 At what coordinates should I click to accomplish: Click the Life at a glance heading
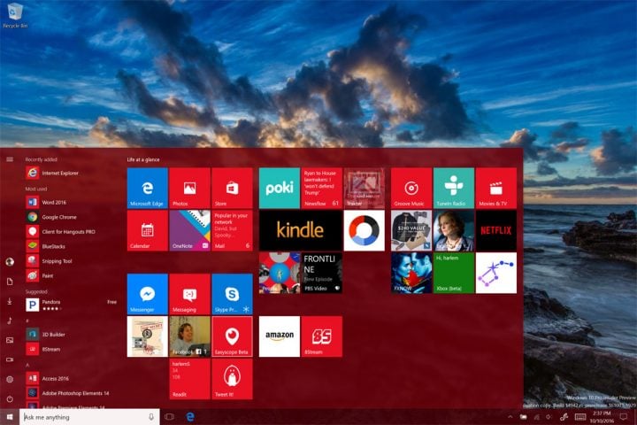[x=143, y=159]
